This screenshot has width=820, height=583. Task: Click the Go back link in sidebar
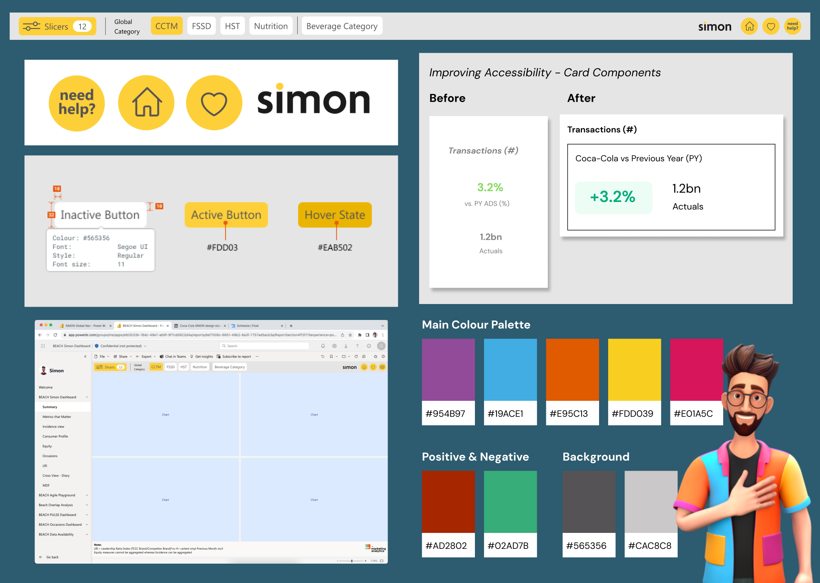point(52,557)
